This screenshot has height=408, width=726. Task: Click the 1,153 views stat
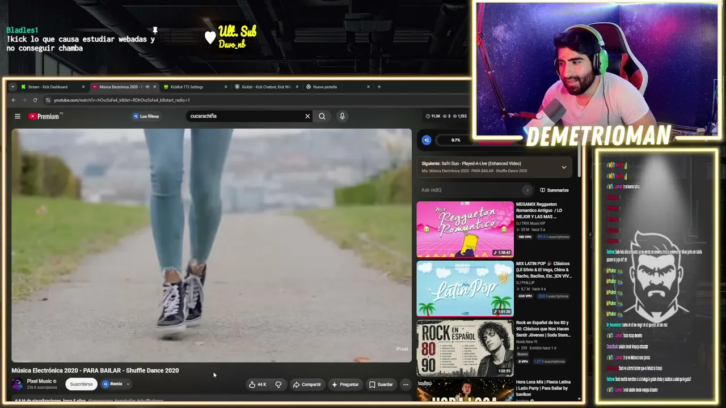point(459,116)
